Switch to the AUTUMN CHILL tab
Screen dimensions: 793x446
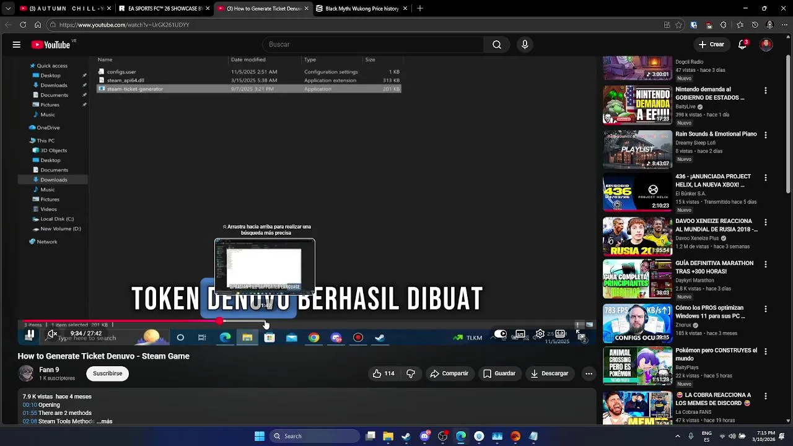(65, 9)
